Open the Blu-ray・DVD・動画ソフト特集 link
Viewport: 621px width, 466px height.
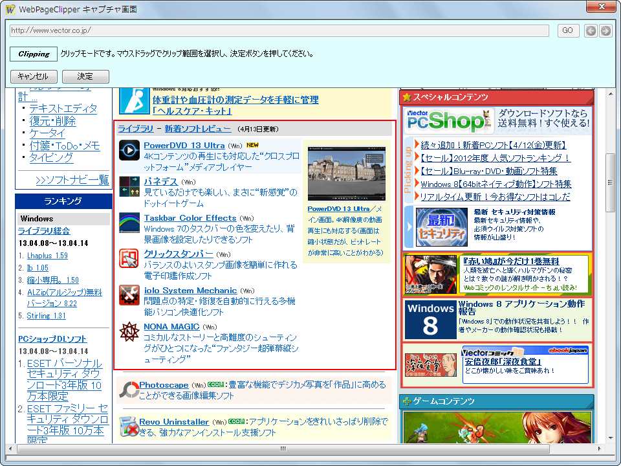coord(489,171)
